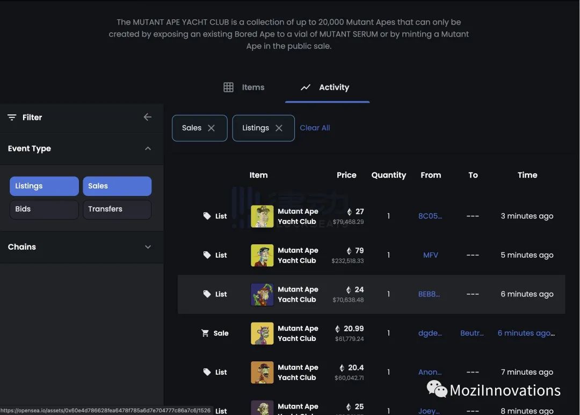
Task: Click Mutant Ape Yacht Club name in 79 ETH row
Action: point(298,255)
